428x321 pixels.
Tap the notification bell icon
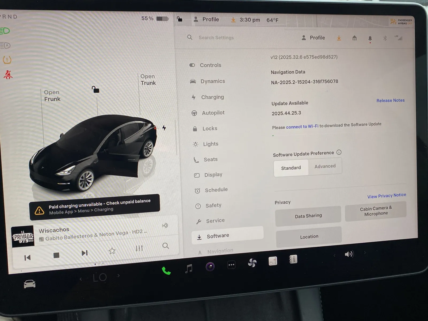coord(370,39)
